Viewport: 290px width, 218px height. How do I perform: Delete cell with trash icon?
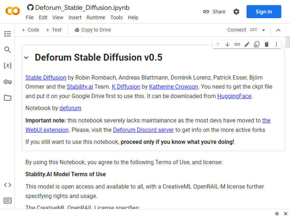(x=267, y=44)
